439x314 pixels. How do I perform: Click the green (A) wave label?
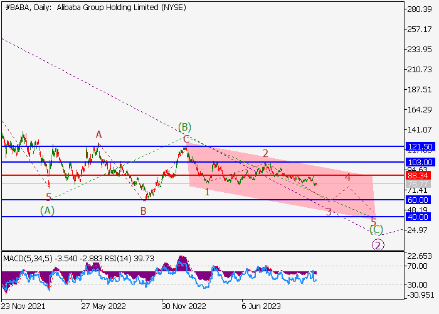pos(47,210)
